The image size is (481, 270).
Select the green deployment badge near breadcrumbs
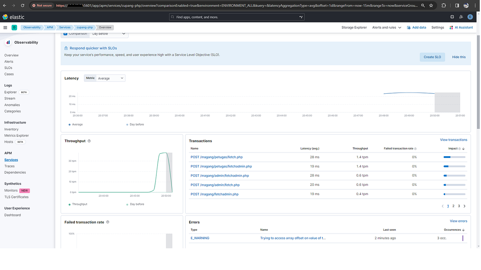[x=15, y=27]
